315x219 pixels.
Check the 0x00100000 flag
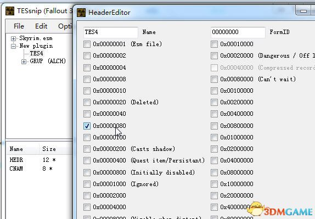pyautogui.click(x=215, y=91)
